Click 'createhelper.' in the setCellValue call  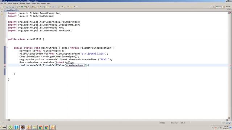click(x=75, y=65)
